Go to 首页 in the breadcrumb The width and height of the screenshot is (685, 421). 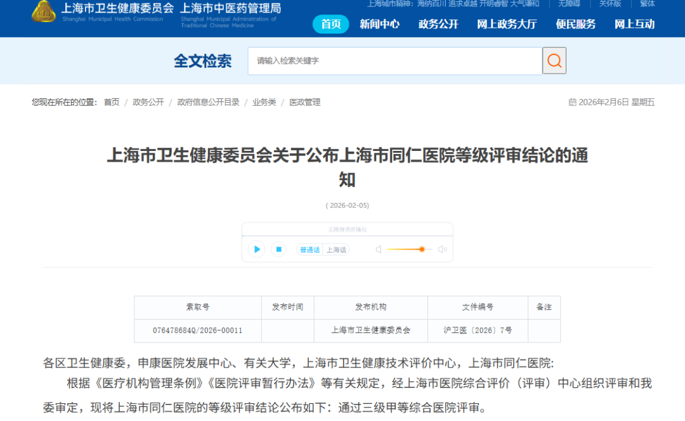112,102
